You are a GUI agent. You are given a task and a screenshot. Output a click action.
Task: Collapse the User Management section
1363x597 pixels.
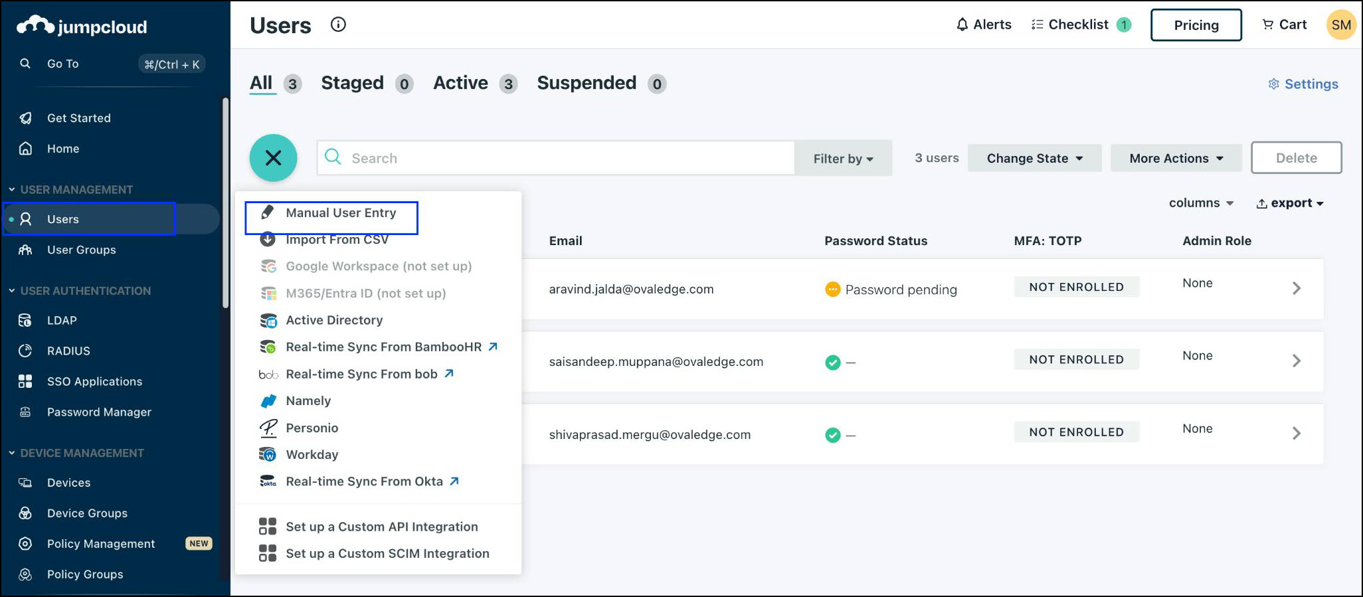pos(12,190)
